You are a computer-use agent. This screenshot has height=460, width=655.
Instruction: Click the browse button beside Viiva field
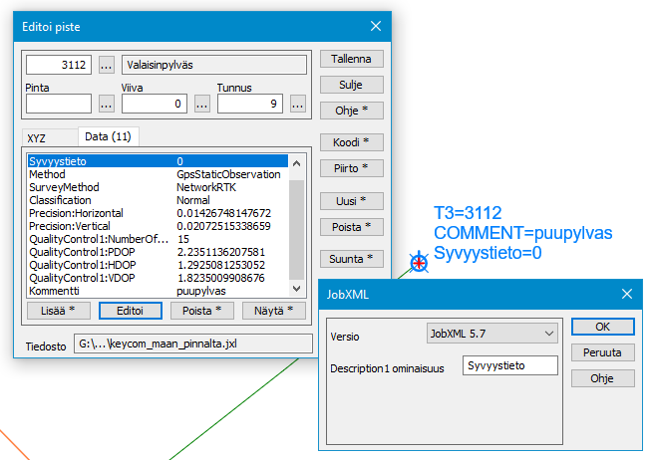[x=202, y=104]
